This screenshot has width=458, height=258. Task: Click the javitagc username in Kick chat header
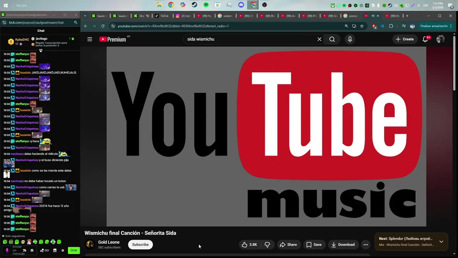coord(42,39)
